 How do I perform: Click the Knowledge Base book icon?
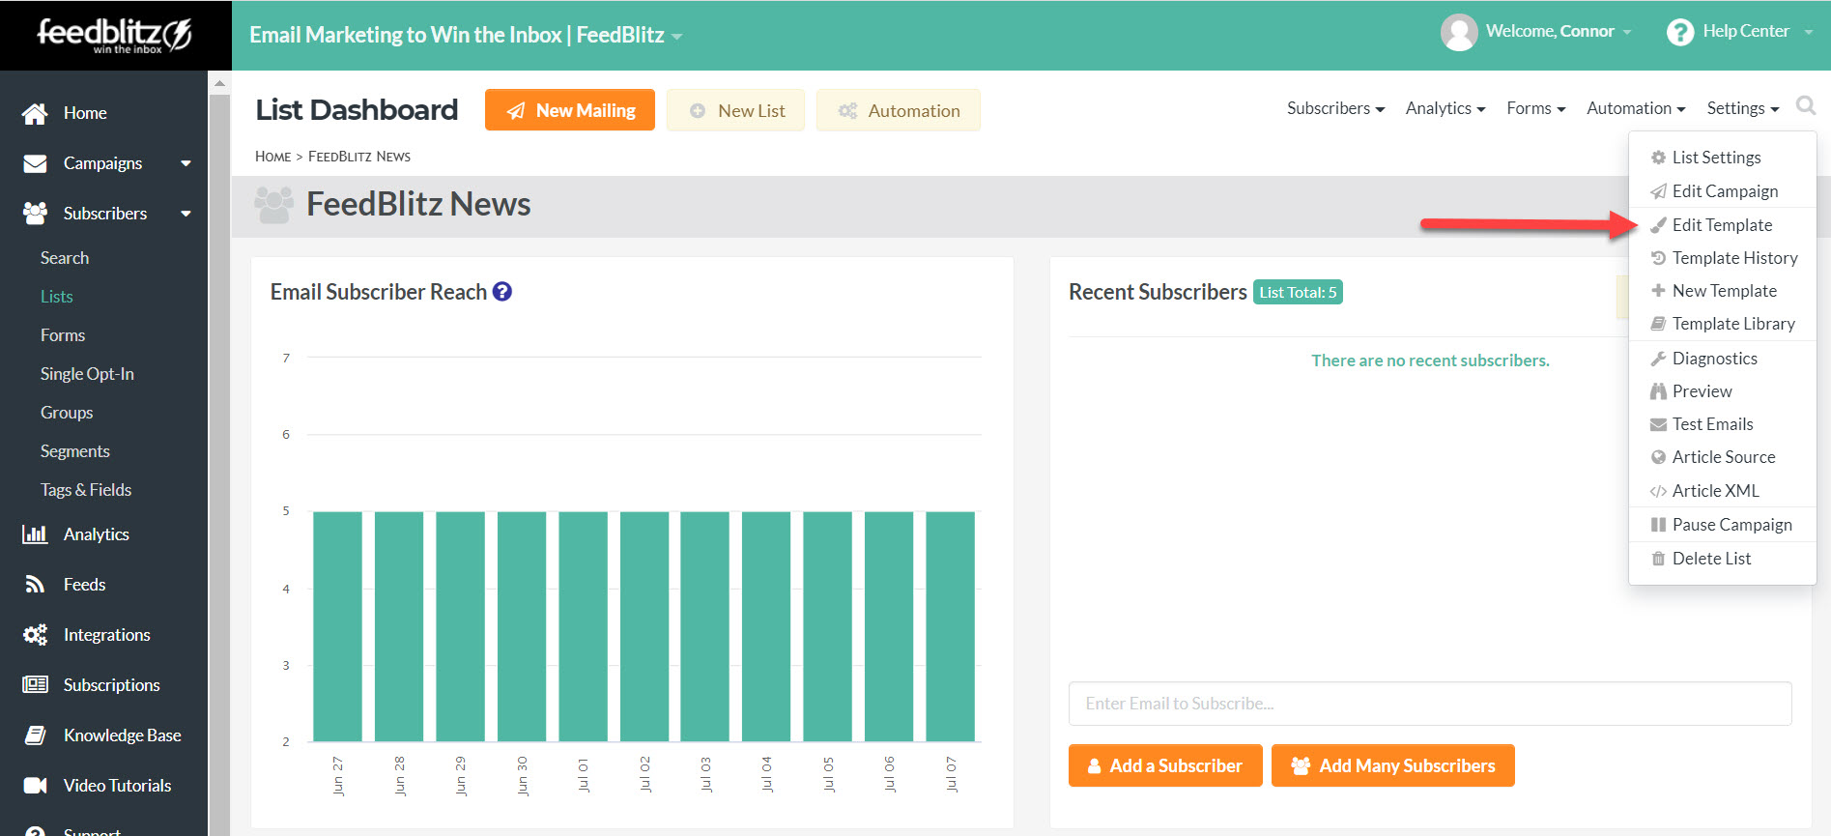pos(35,735)
